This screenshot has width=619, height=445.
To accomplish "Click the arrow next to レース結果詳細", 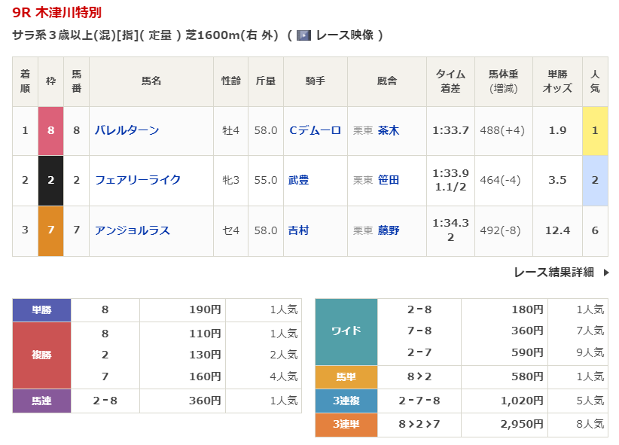I will pyautogui.click(x=607, y=273).
